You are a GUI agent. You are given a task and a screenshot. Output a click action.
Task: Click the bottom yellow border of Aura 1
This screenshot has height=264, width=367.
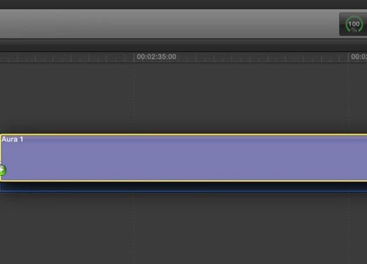(184, 181)
